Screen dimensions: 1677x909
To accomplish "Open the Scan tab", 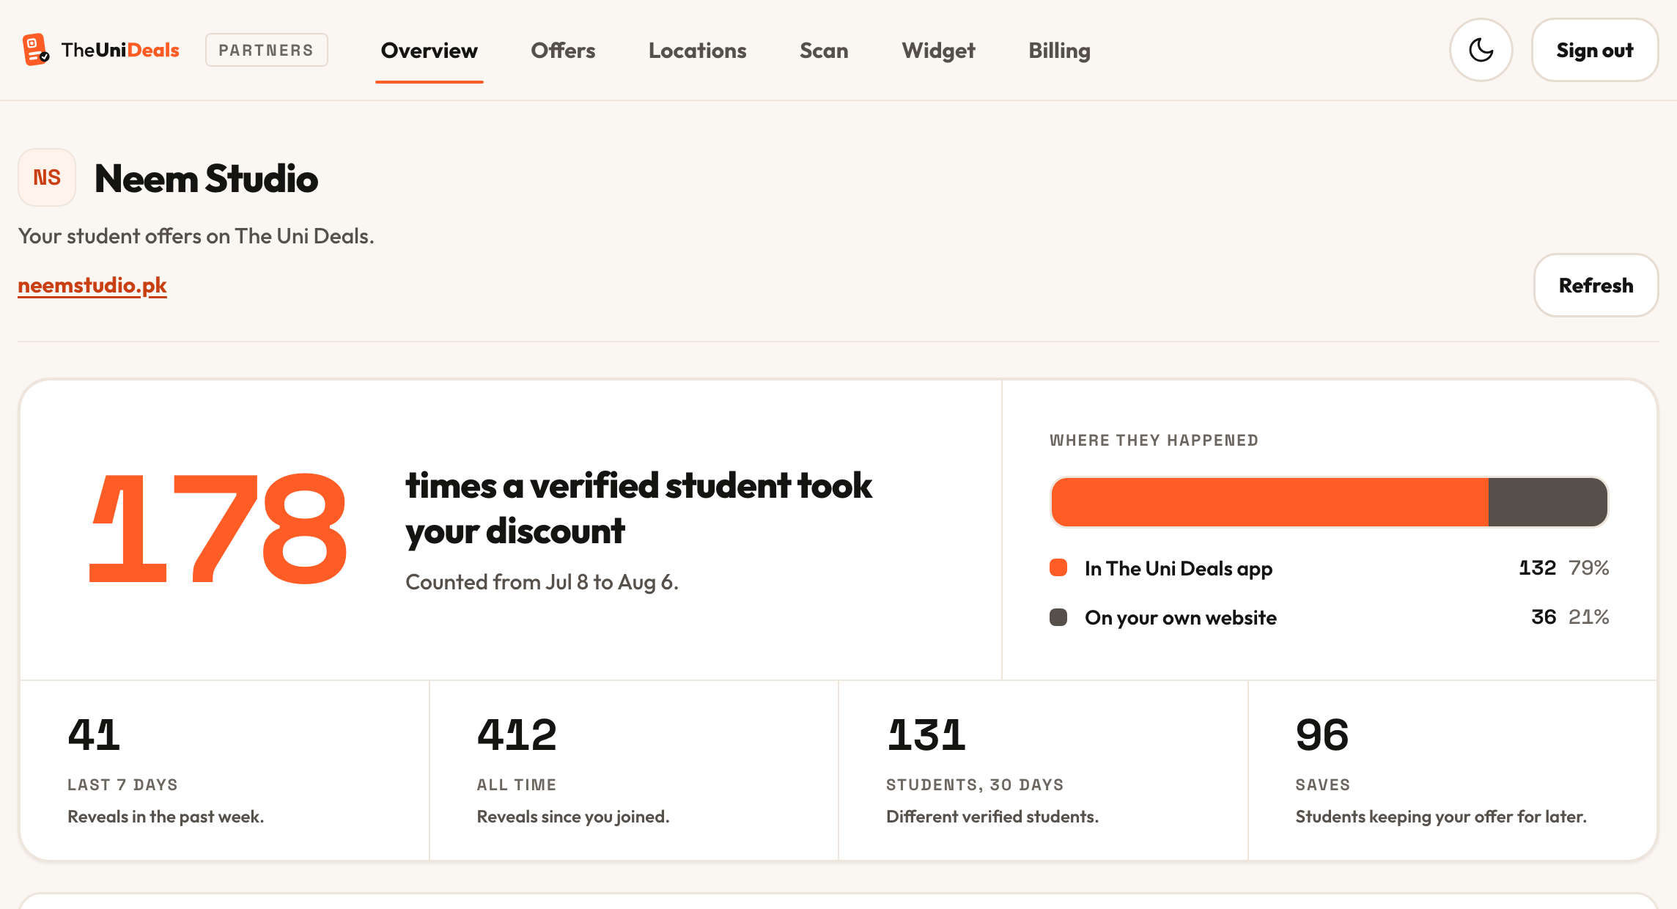I will pyautogui.click(x=824, y=51).
